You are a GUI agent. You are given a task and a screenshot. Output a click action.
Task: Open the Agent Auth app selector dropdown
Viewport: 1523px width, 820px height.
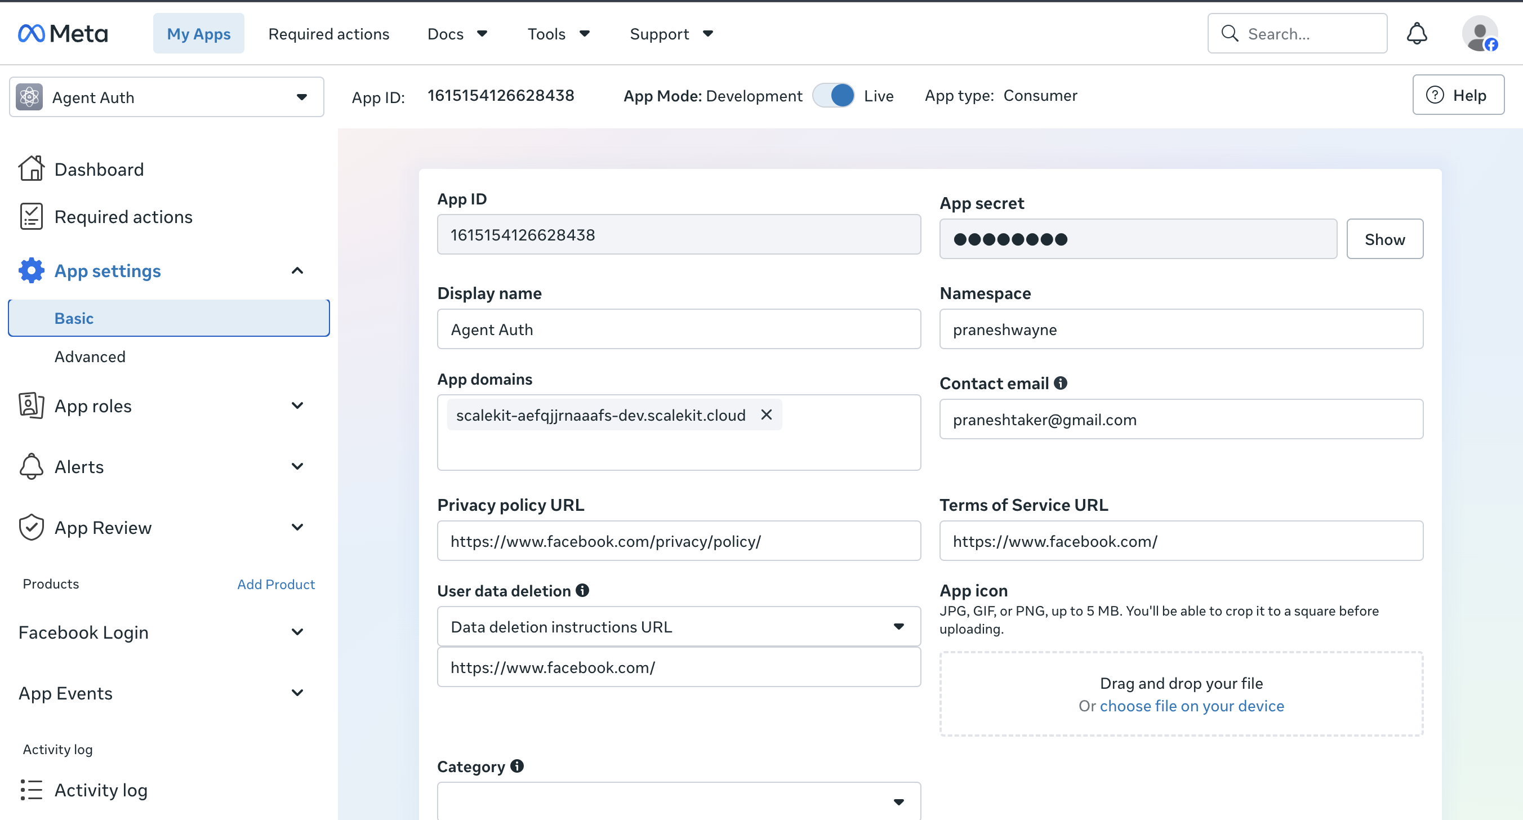point(167,97)
